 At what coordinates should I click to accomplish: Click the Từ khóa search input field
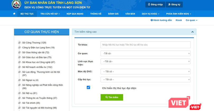[145, 45]
